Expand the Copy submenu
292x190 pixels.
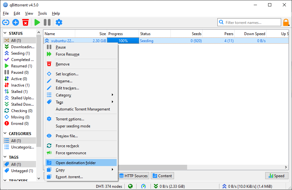[81, 170]
